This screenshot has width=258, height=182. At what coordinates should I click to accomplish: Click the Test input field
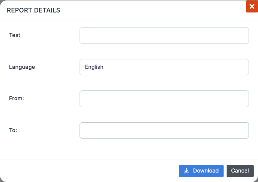tap(164, 35)
